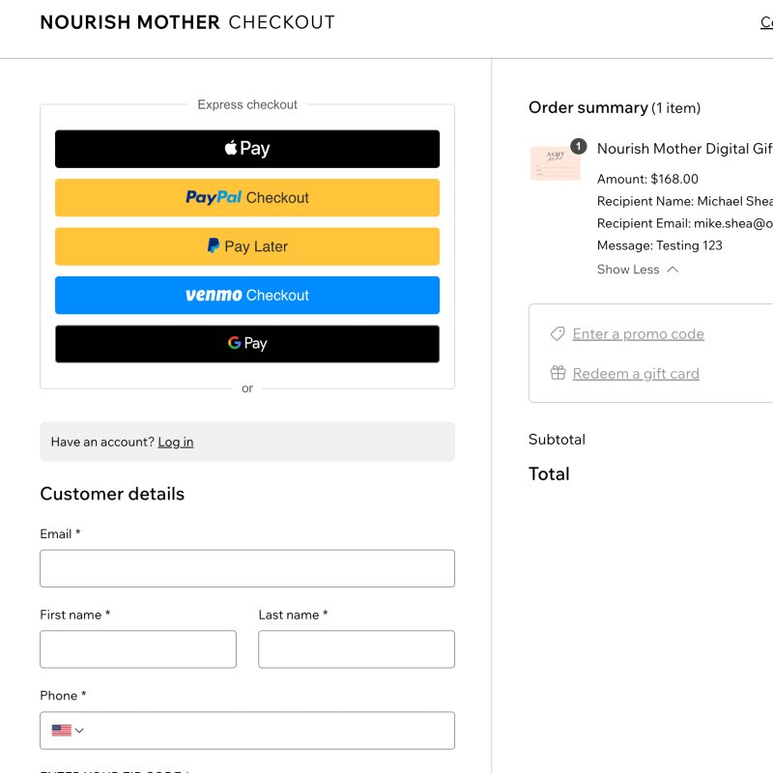The width and height of the screenshot is (773, 773).
Task: Click the item quantity badge showing 1
Action: click(578, 147)
